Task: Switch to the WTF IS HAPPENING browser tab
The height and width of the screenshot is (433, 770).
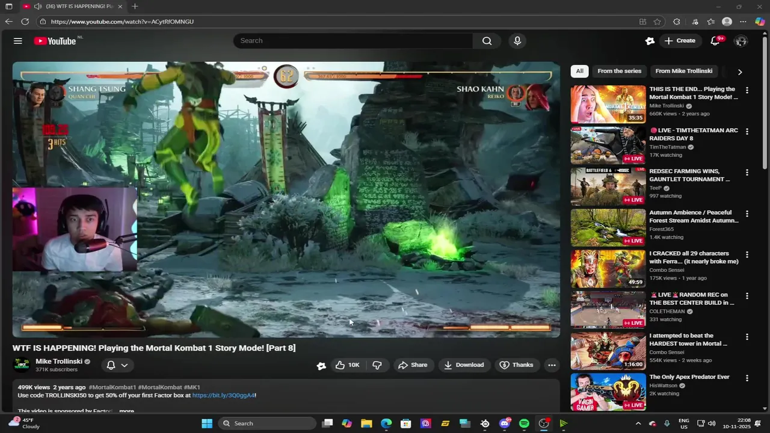Action: tap(73, 6)
